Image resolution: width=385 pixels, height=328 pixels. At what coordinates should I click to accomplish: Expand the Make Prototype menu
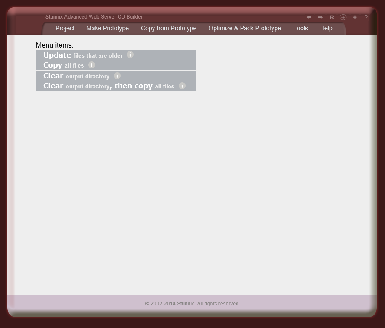pyautogui.click(x=107, y=28)
